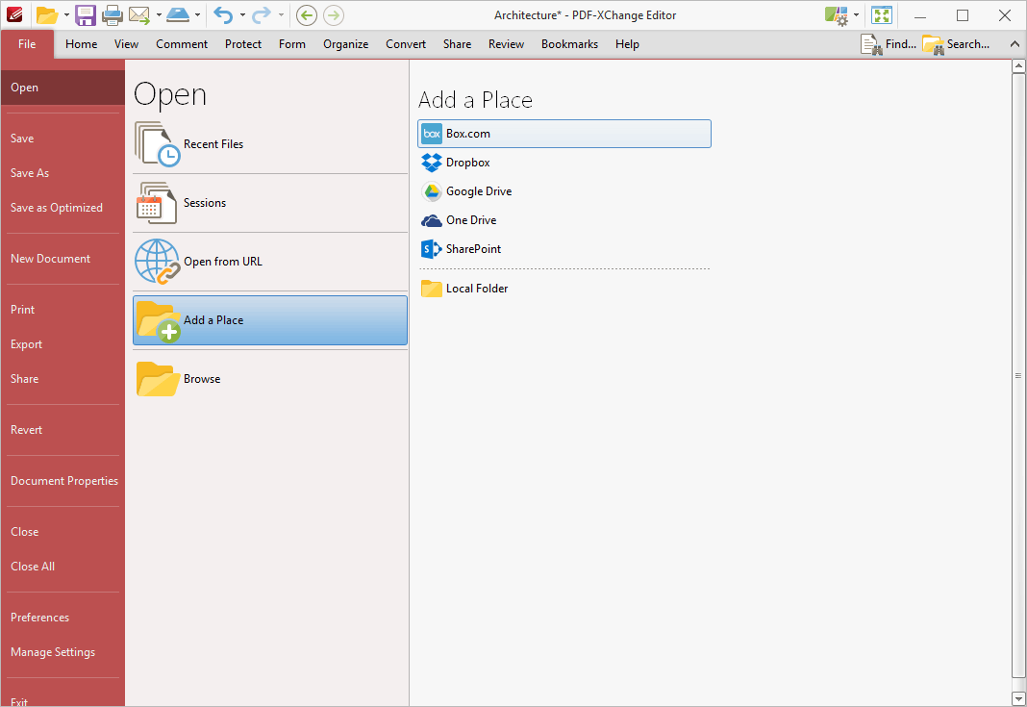Image resolution: width=1027 pixels, height=707 pixels.
Task: Click the Open from URL globe icon
Action: coord(157,262)
